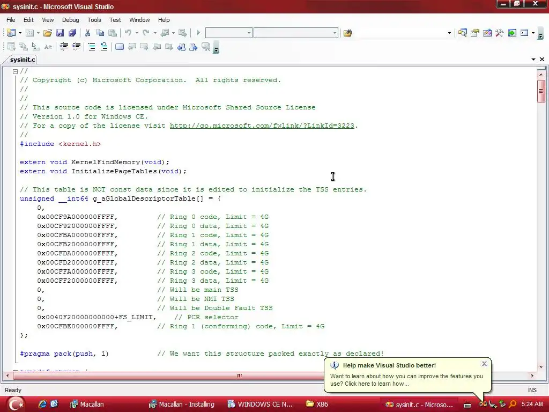Close the sysinit.c document with the X
The image size is (549, 412).
542,60
